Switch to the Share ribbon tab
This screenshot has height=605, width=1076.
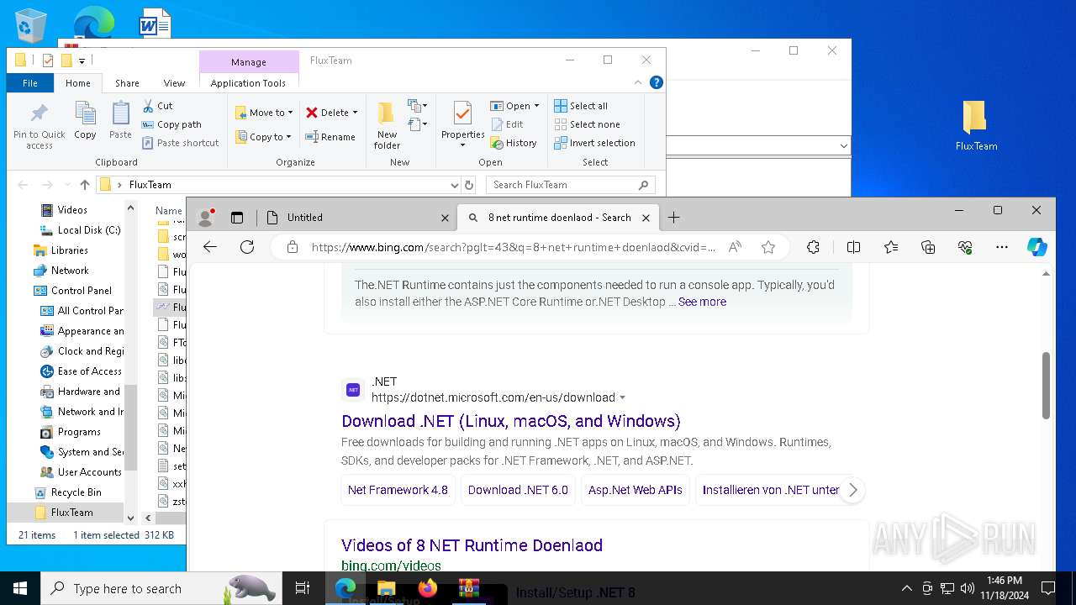pos(127,83)
